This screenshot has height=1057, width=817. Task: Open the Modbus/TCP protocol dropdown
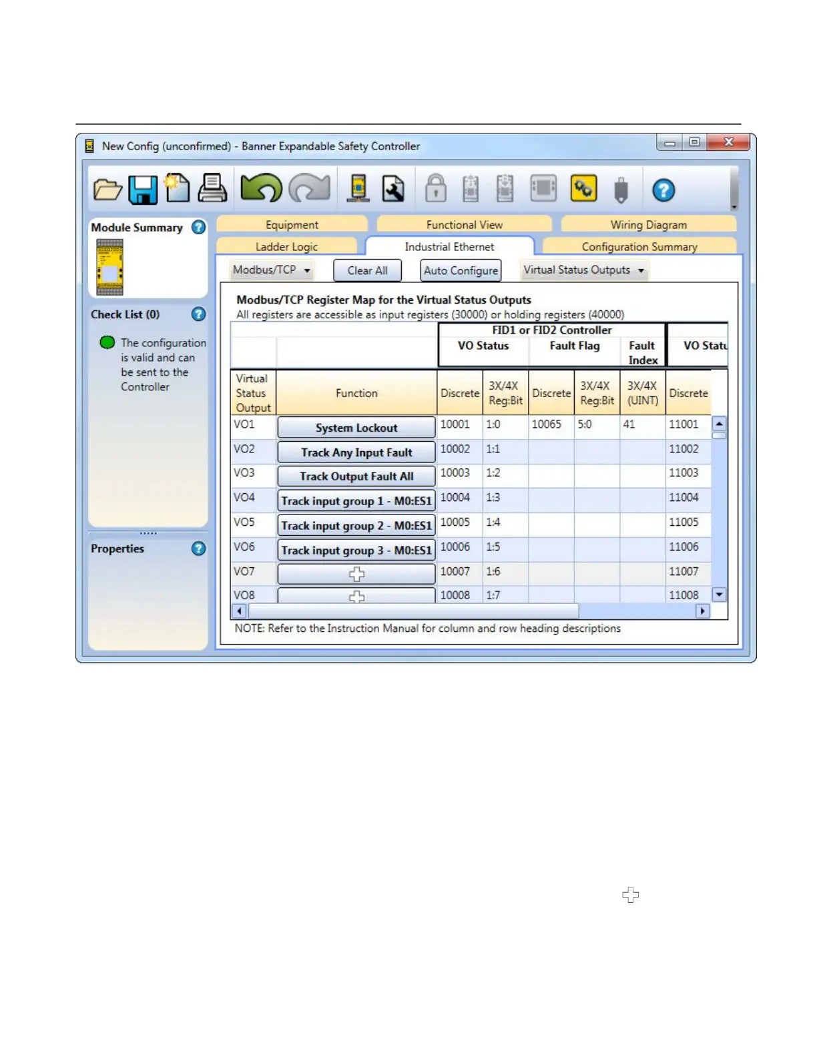point(271,270)
